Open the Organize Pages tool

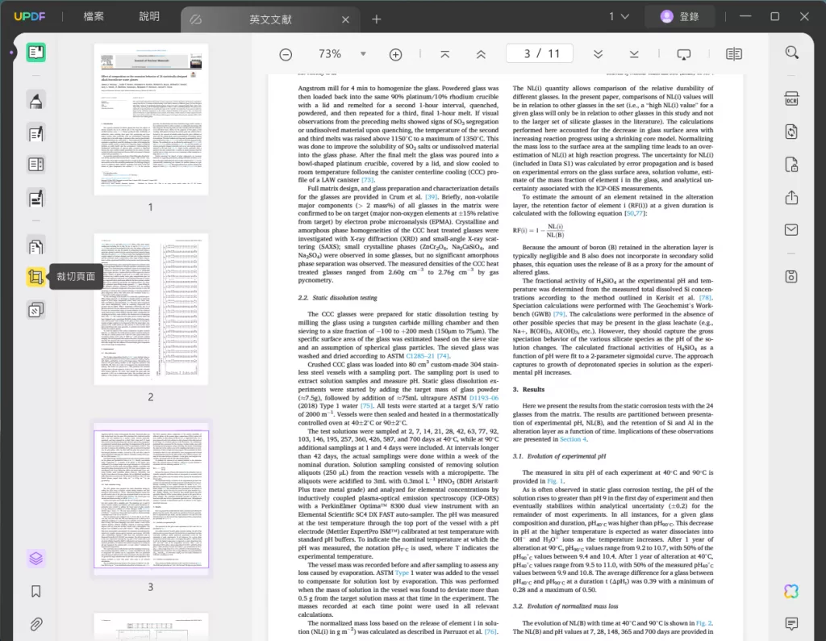(x=35, y=246)
